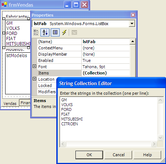Select the Locked property row
This screenshot has height=164, width=166.
pos(47,86)
